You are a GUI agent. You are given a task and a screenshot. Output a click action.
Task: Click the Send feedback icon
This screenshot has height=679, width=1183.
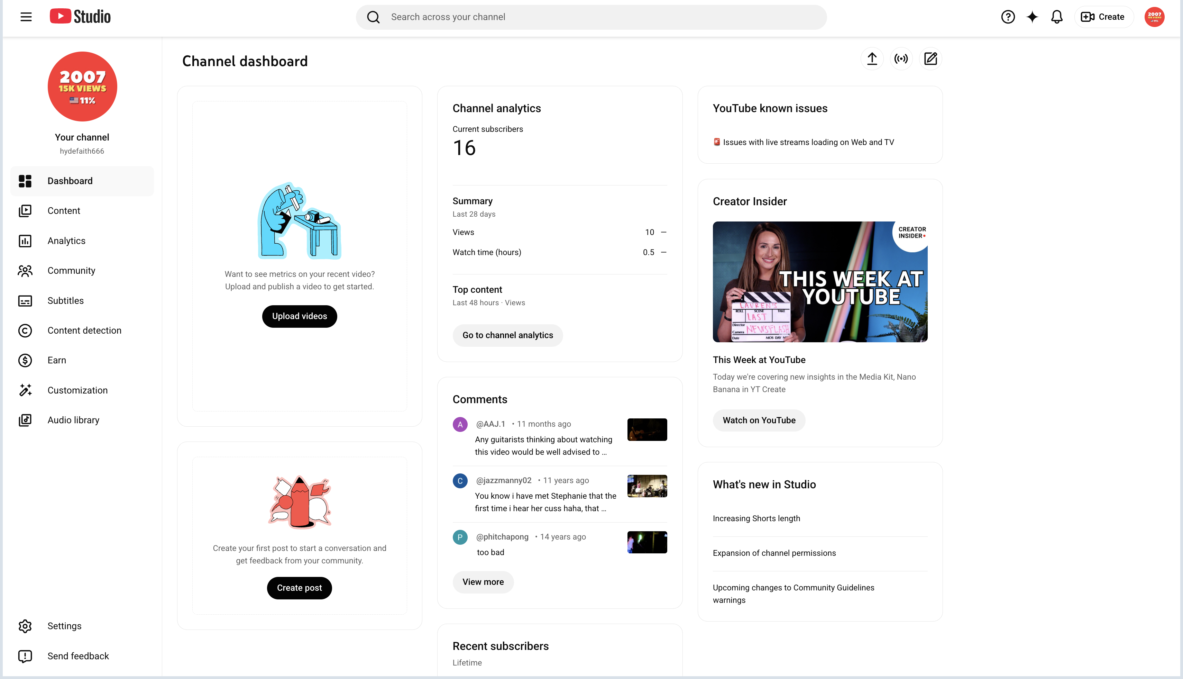click(x=25, y=656)
